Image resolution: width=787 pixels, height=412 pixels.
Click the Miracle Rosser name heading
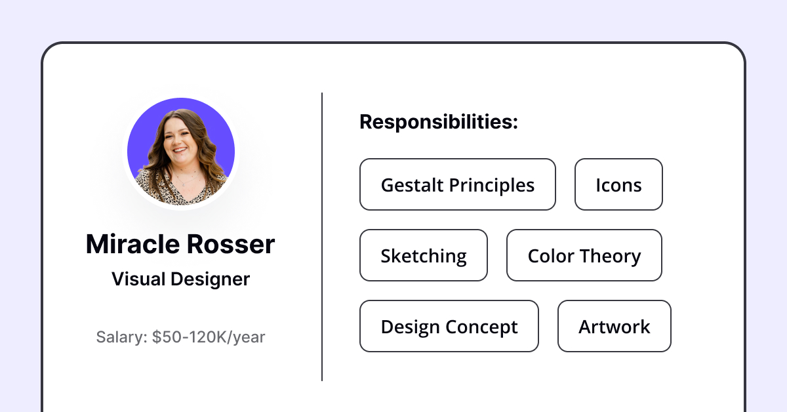pyautogui.click(x=180, y=244)
